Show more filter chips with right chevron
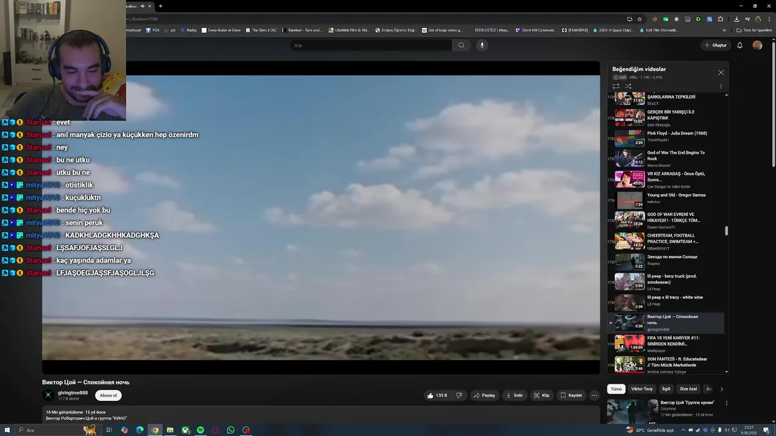 pyautogui.click(x=721, y=389)
